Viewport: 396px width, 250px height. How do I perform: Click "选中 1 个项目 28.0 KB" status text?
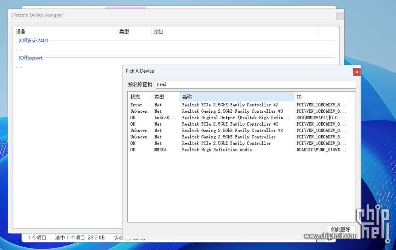coord(80,237)
